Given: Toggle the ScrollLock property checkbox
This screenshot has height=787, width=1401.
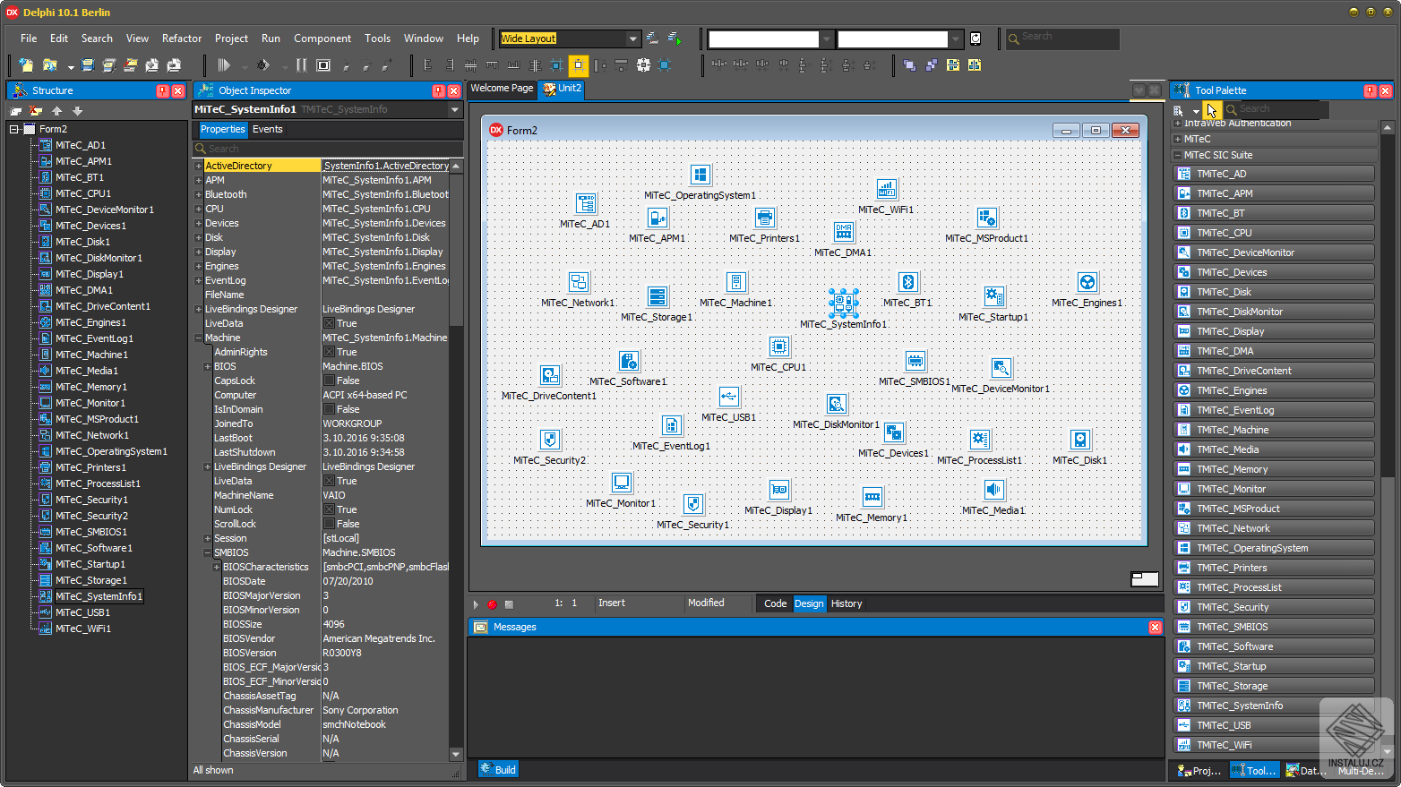Looking at the screenshot, I should pos(329,524).
